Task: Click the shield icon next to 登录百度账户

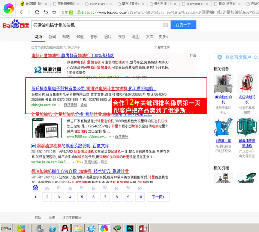Action: point(220,57)
